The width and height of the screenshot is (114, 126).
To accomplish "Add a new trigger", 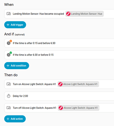I will click(15, 25).
